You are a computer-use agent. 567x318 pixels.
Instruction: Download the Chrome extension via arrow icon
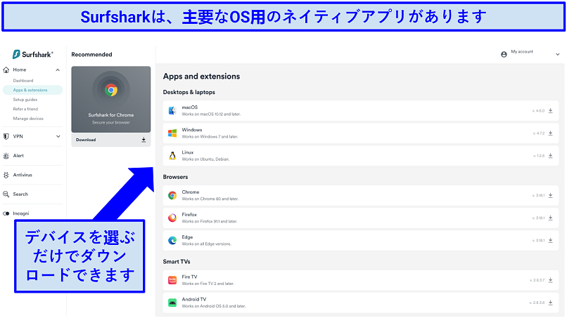click(550, 195)
